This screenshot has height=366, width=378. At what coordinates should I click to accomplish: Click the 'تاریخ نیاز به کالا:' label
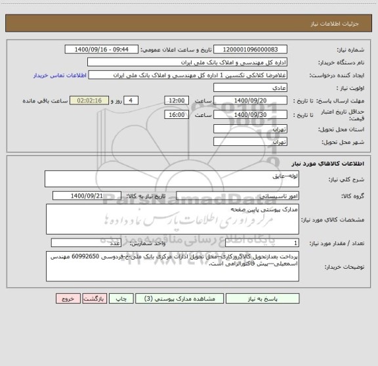[146, 196]
